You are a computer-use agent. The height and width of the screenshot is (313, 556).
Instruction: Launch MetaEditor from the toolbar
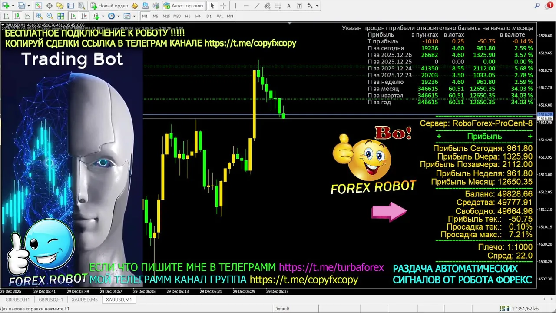[x=135, y=6]
